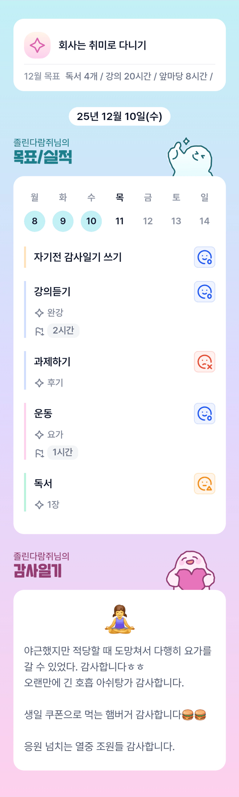Click the 1시간 duration badge under 운동
This screenshot has height=797, width=239.
pos(63,452)
